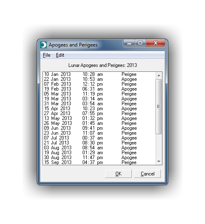Image resolution: width=205 pixels, height=224 pixels.
Task: Click scrollbar track below the thumb
Action: pos(159,146)
